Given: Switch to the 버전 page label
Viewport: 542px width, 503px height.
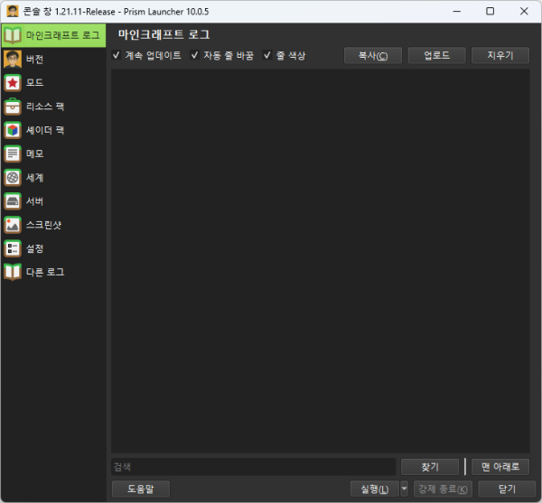Looking at the screenshot, I should point(35,59).
